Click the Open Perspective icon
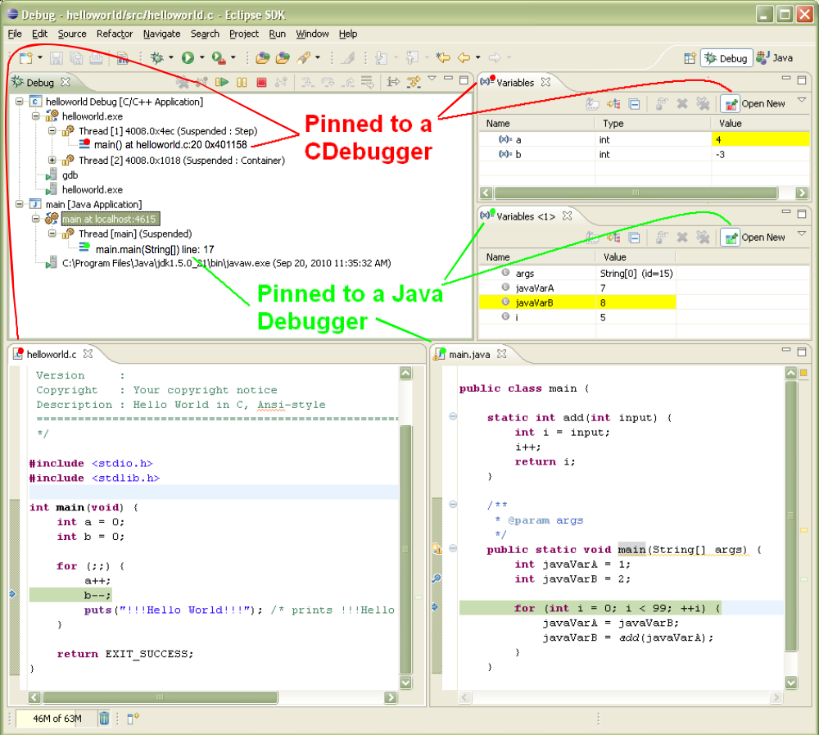This screenshot has width=819, height=735. tap(690, 58)
